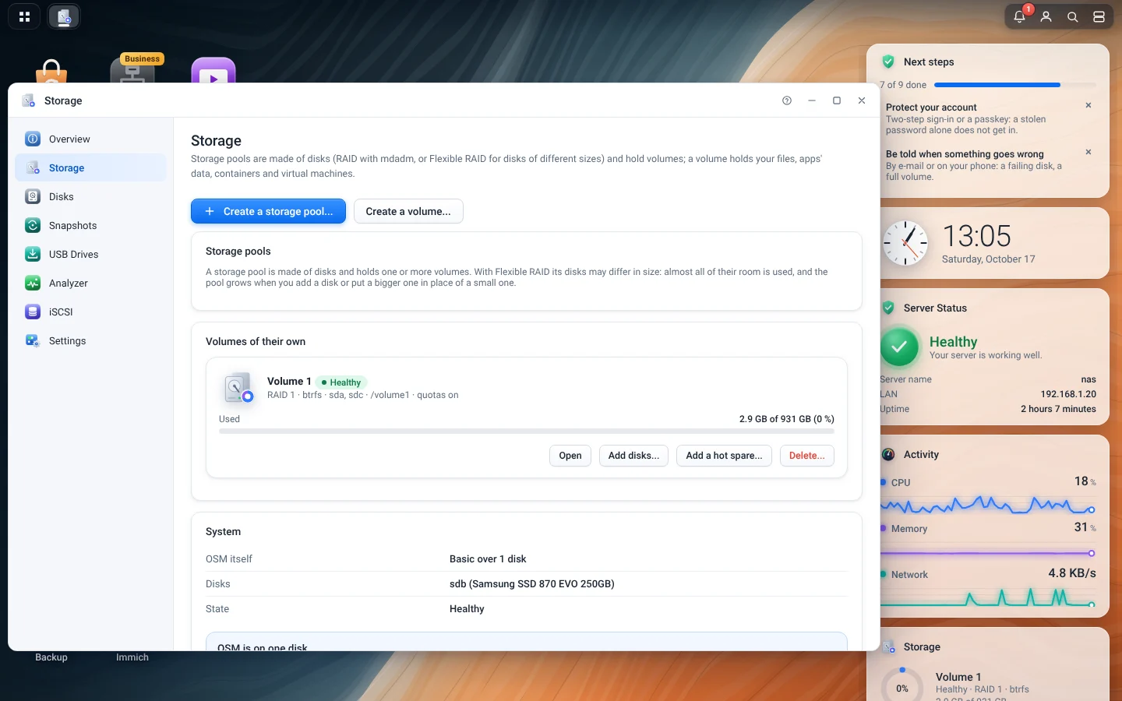Click the search magnifier icon
The width and height of the screenshot is (1122, 701).
click(1073, 16)
